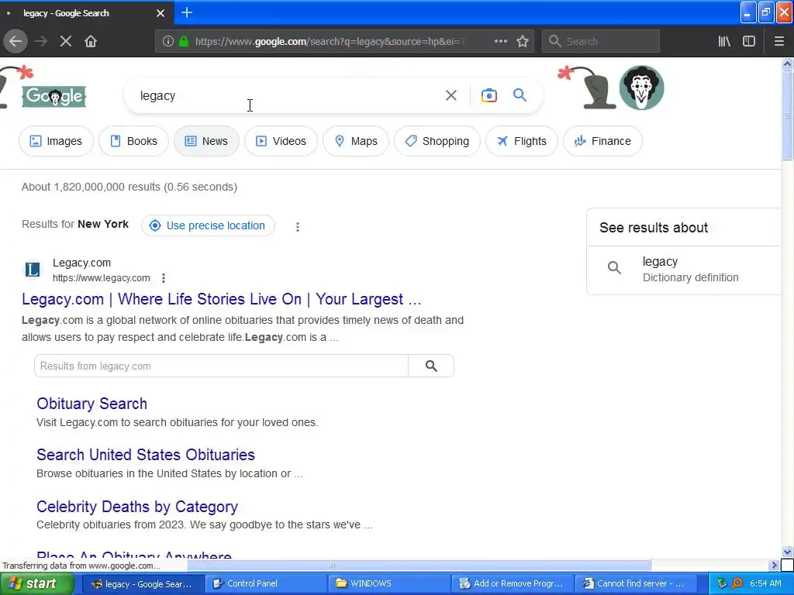Bookmark this page with the star icon
Screen dimensions: 794x595
(523, 42)
